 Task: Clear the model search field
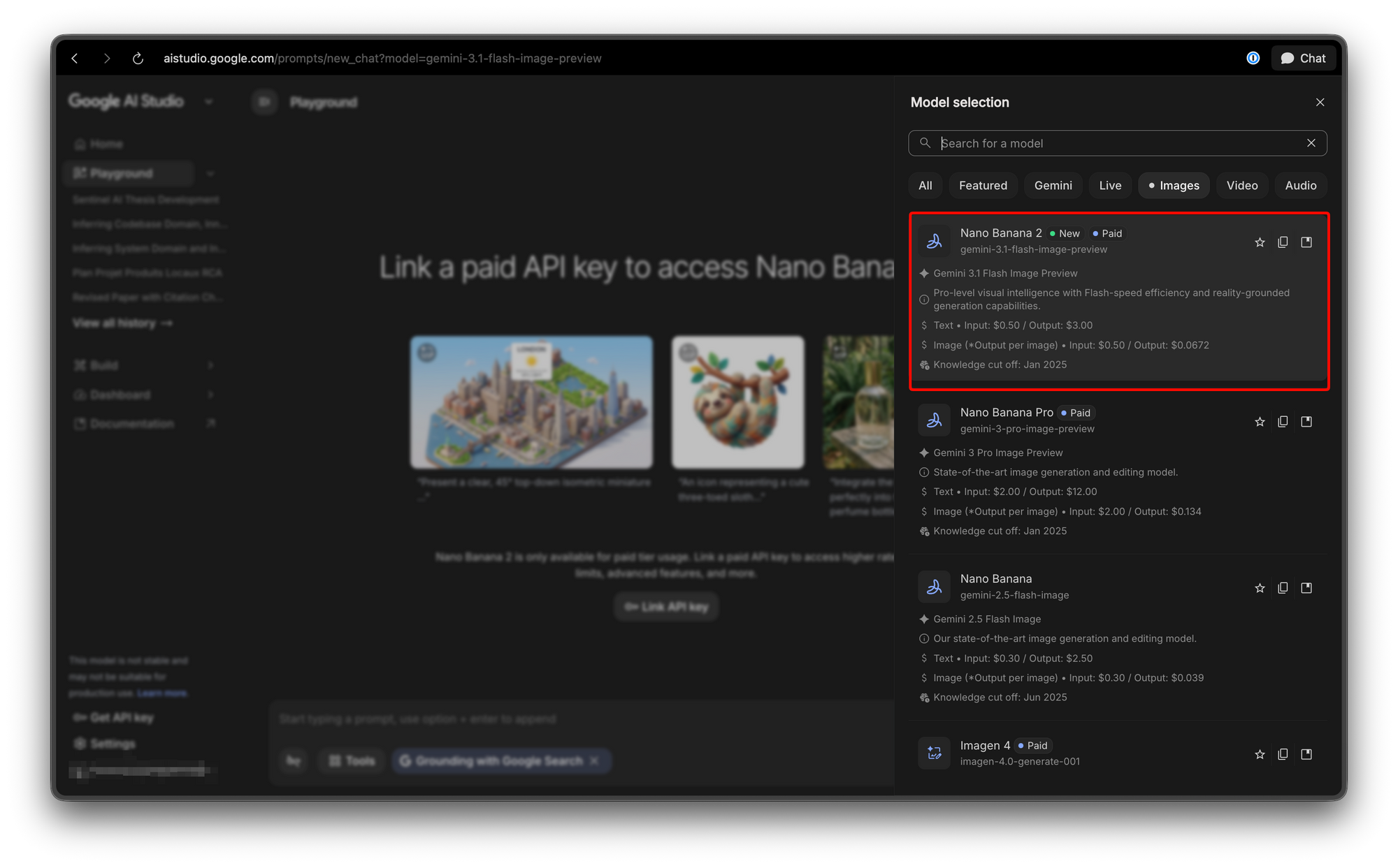(x=1311, y=143)
